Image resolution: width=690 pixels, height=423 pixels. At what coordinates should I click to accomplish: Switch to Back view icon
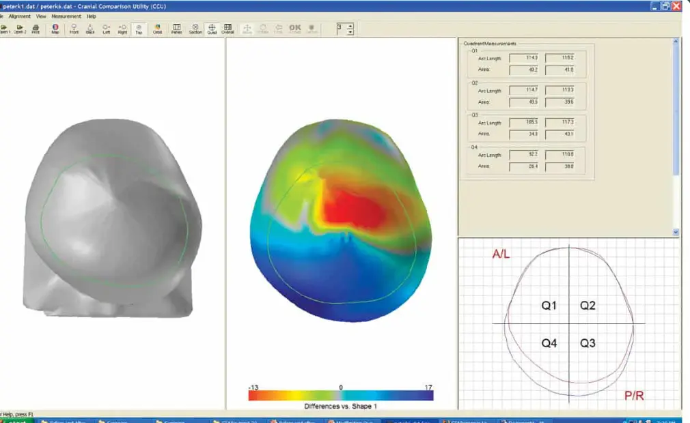click(89, 29)
